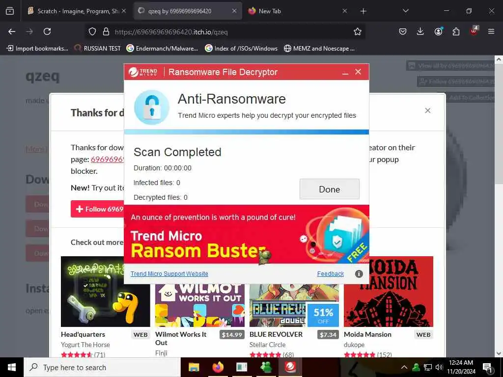
Task: Open Firefox View icon in tab bar
Action: click(10, 11)
